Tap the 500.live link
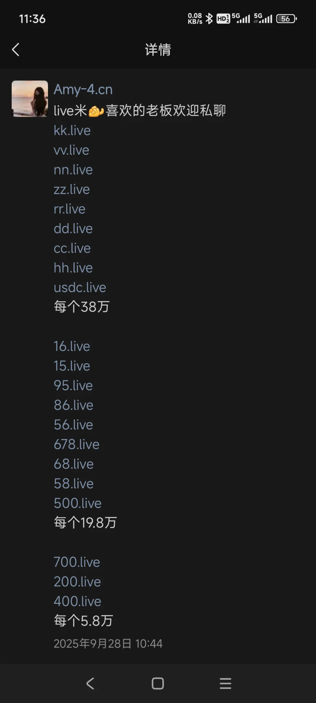 [x=77, y=504]
